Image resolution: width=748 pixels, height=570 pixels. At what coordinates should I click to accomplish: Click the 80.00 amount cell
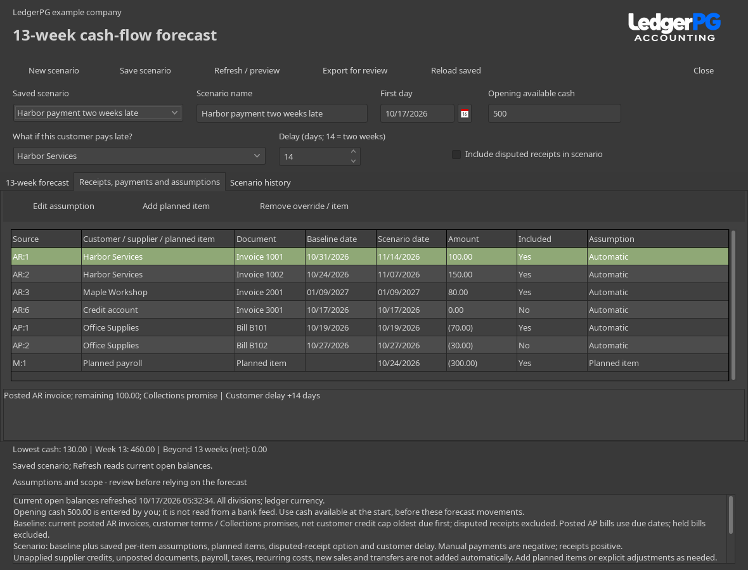click(x=482, y=292)
